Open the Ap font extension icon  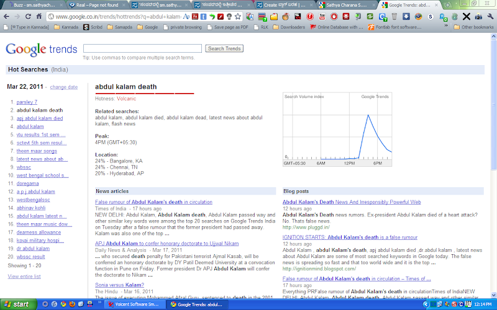(x=186, y=17)
